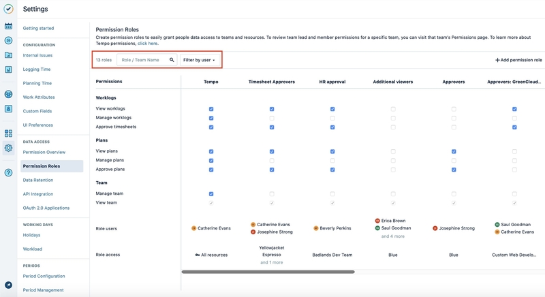
Task: Focus the Role / Team Name search field
Action: tap(142, 60)
